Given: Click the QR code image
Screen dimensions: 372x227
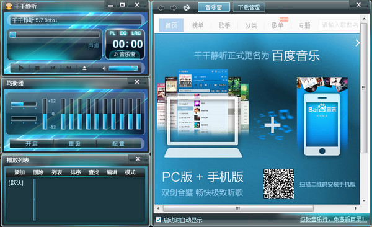Looking at the screenshot, I should point(279,184).
